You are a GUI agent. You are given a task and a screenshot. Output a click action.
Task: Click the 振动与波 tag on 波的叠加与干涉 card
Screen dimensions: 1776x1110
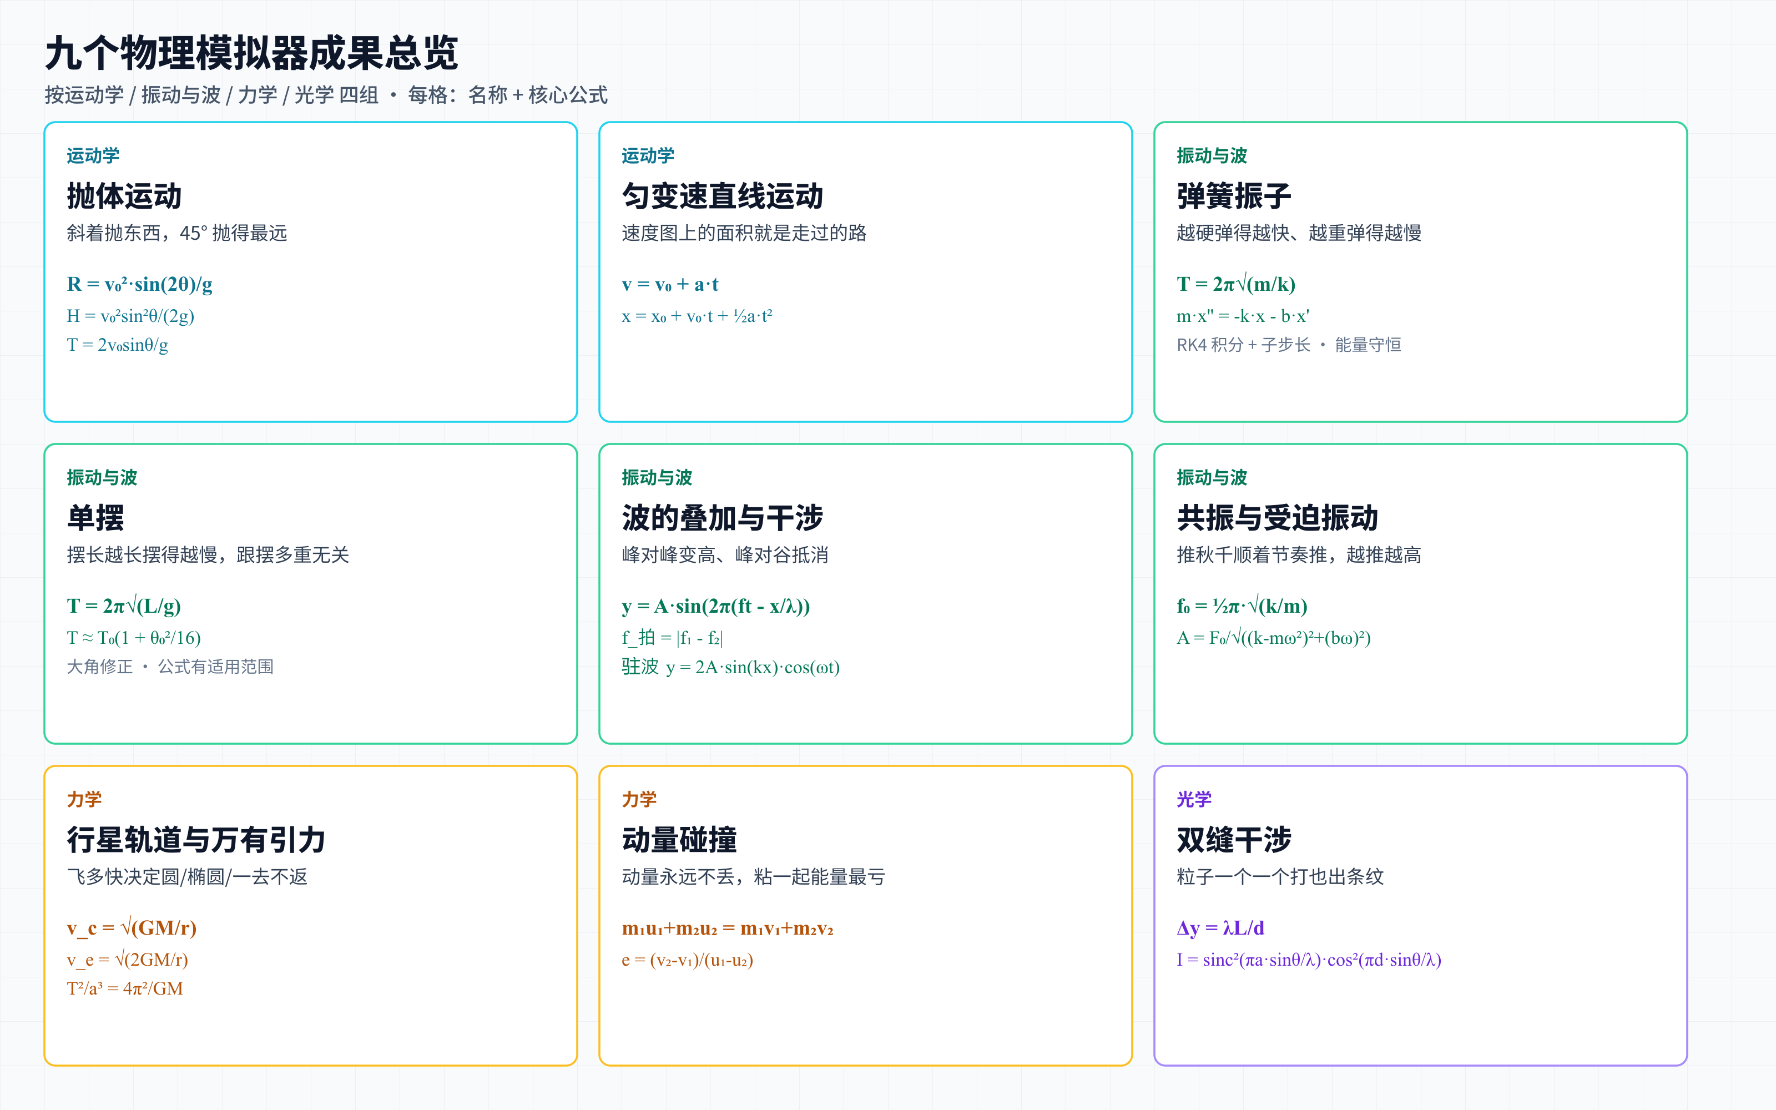pyautogui.click(x=657, y=477)
